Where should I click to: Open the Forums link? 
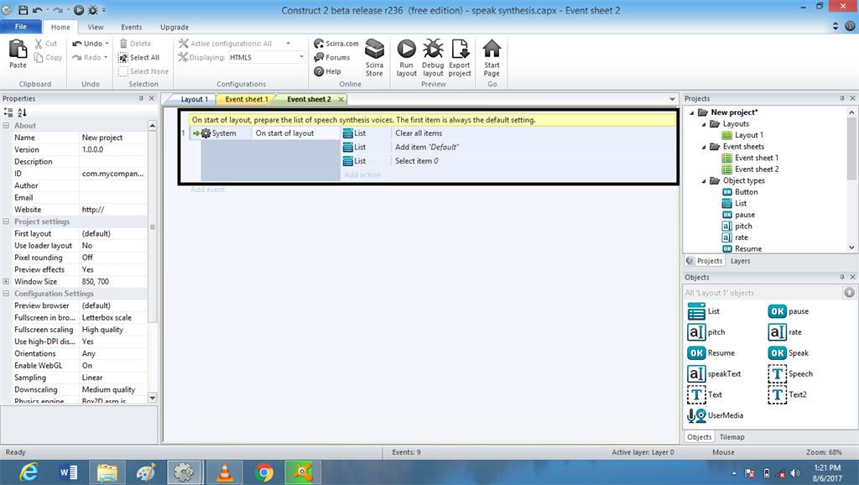(x=332, y=57)
